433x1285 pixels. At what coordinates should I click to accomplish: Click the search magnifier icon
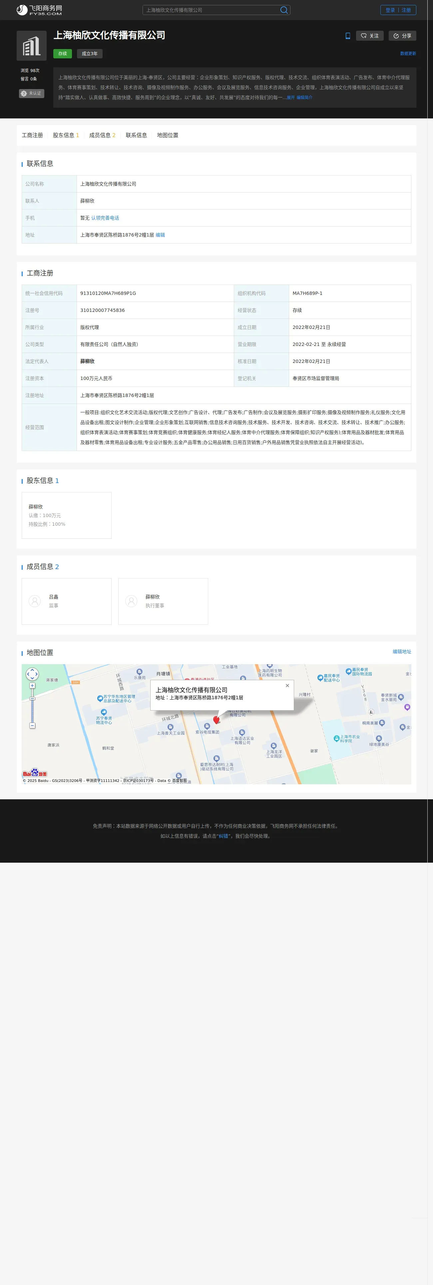tap(283, 10)
